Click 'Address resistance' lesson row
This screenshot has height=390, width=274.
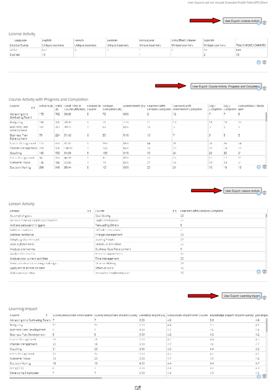[x=22, y=234]
